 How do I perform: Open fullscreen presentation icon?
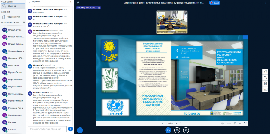tap(245, 123)
